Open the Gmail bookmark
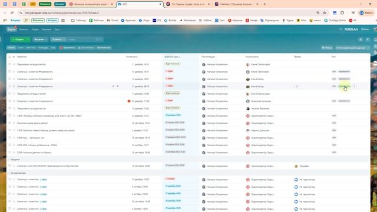 113,21
